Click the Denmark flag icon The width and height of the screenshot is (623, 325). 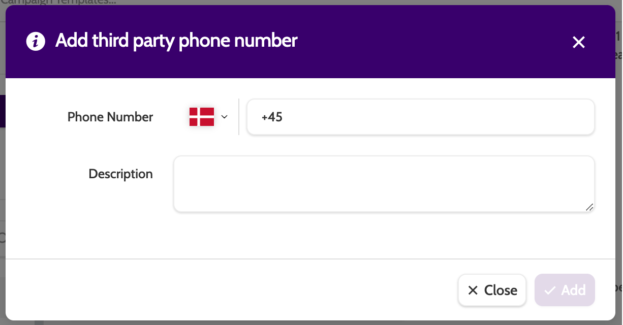[201, 117]
